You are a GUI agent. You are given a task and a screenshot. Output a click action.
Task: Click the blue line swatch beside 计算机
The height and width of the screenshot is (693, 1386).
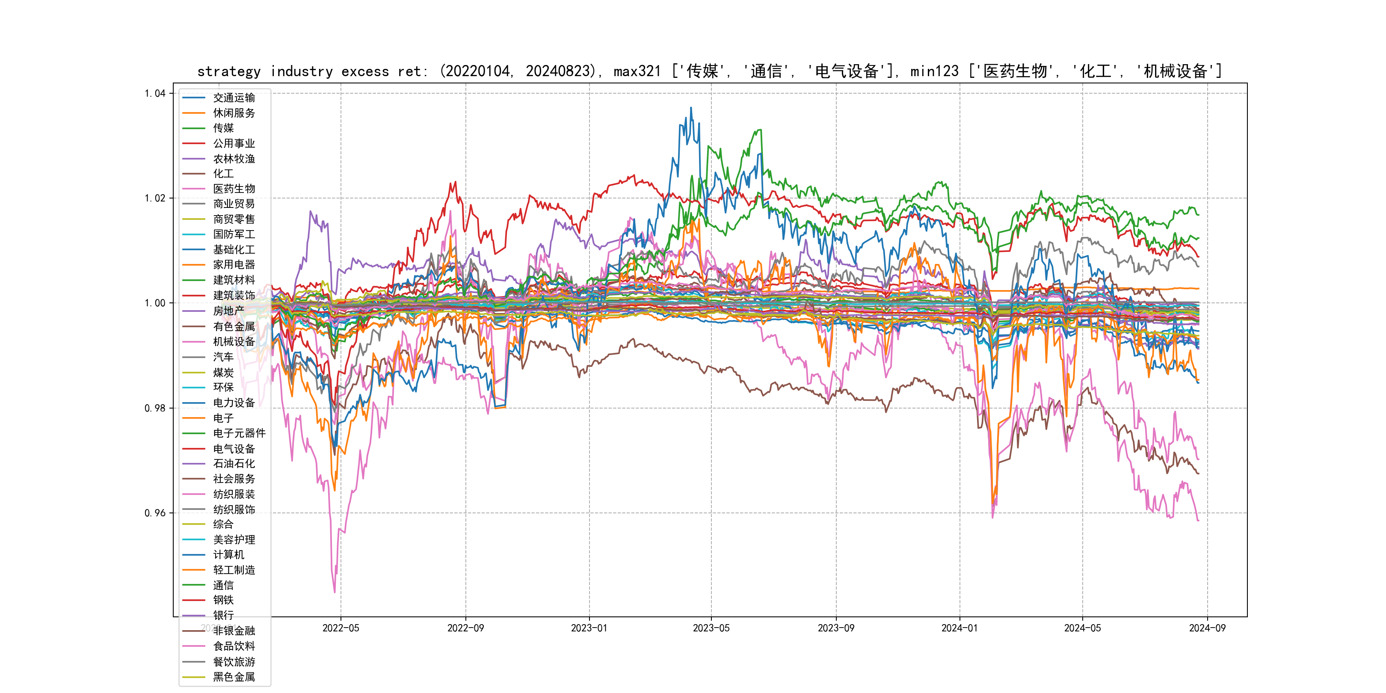(x=194, y=555)
